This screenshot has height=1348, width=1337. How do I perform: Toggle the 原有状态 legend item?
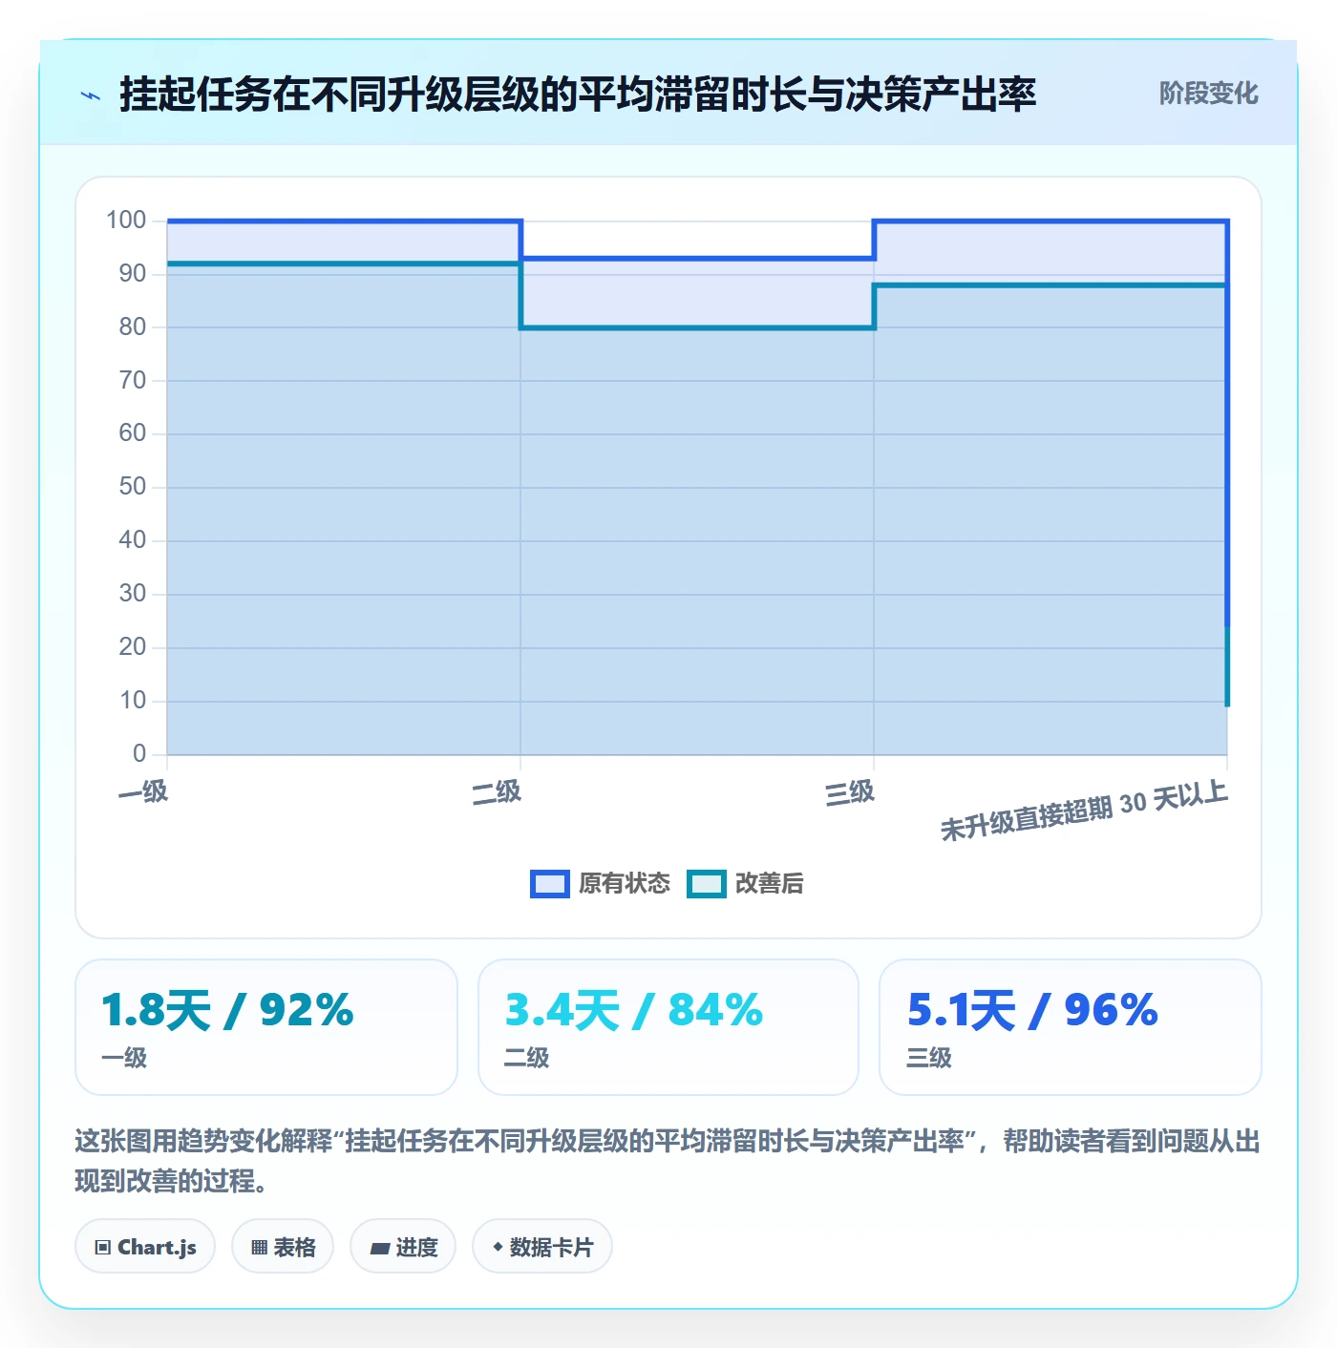[x=601, y=884]
